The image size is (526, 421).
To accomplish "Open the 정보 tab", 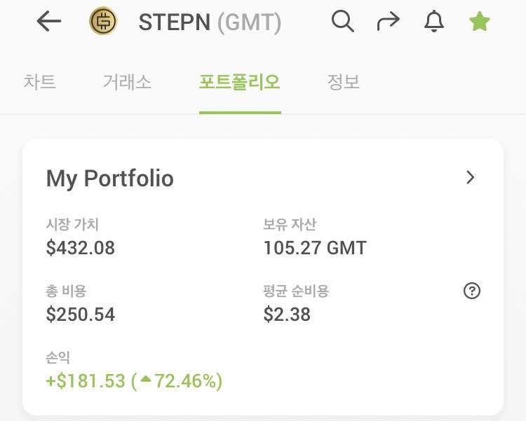I will 344,82.
